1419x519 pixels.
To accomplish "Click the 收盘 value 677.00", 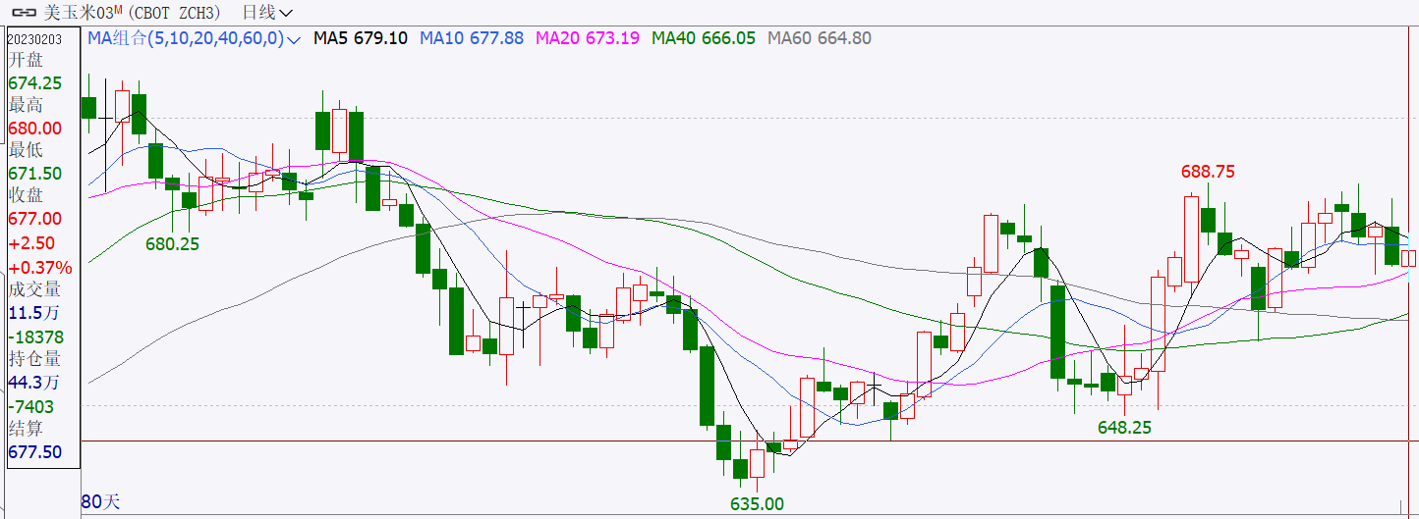I will (34, 219).
